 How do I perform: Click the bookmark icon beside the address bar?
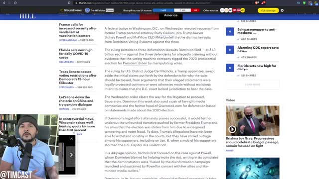coord(69,3)
